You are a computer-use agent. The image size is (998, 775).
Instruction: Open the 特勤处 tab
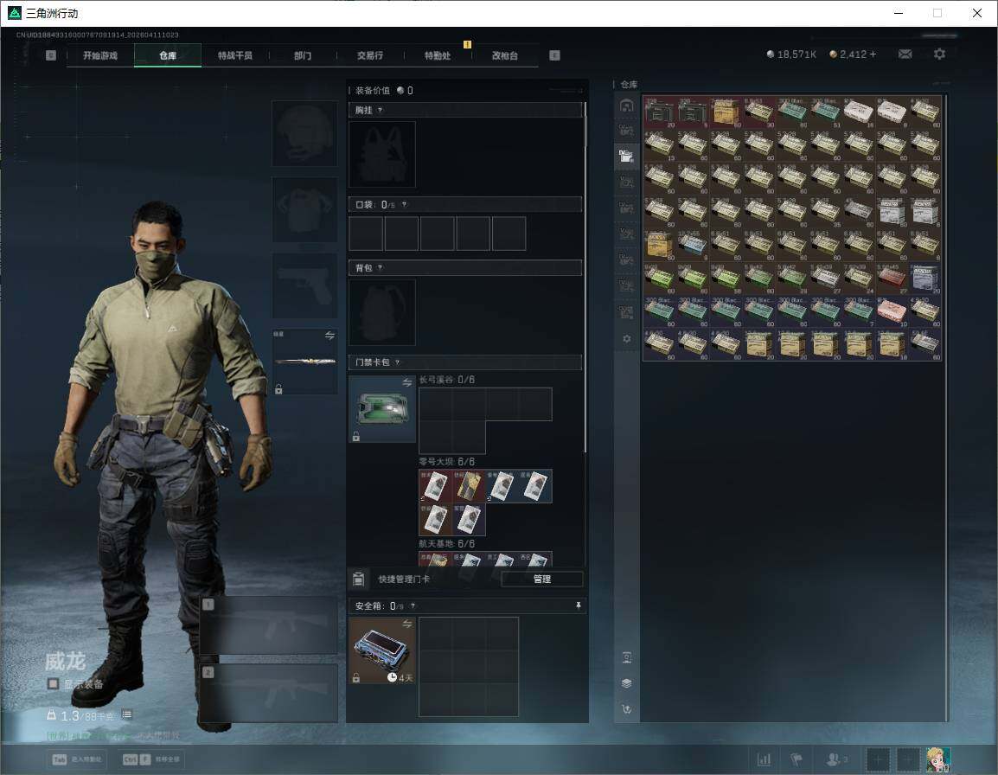pyautogui.click(x=438, y=55)
